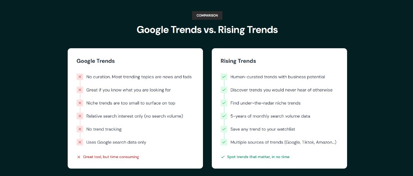Click small checkmark before 'Spot trends that matter'
Viewport: 413px width, 176px height.
tap(223, 157)
